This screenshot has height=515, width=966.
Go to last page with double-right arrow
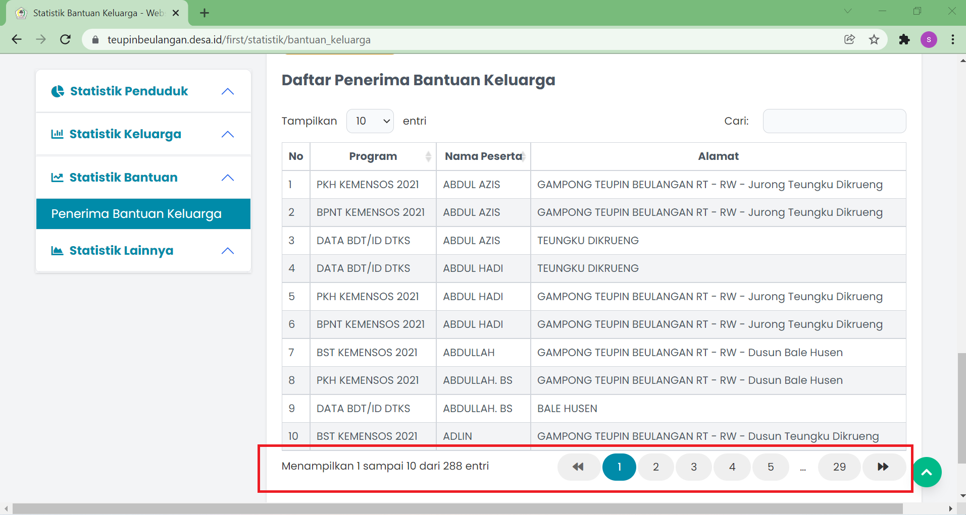click(x=884, y=467)
